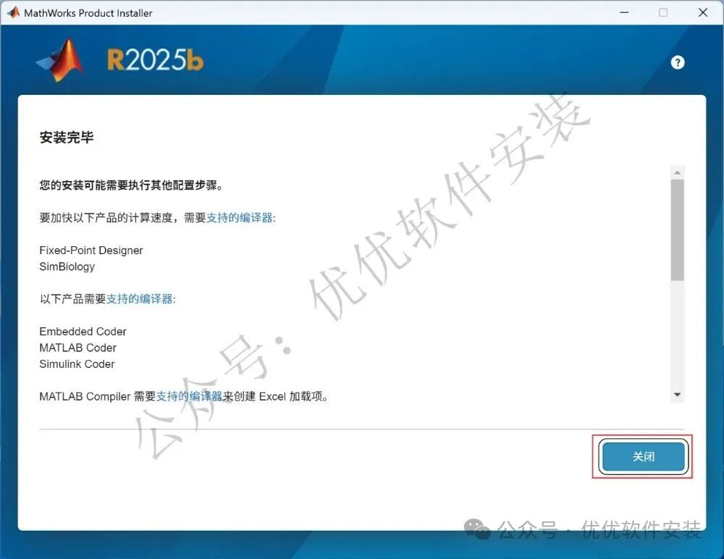
Task: Click the 您的安装可能需要执行其他配置步骤 message
Action: (x=132, y=185)
